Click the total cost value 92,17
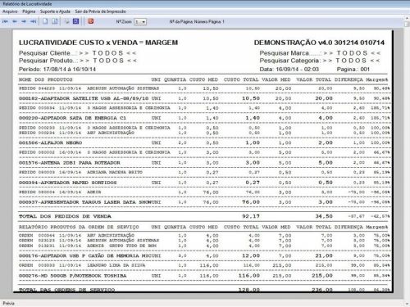Screen dimensions: 410x307 pos(251,216)
